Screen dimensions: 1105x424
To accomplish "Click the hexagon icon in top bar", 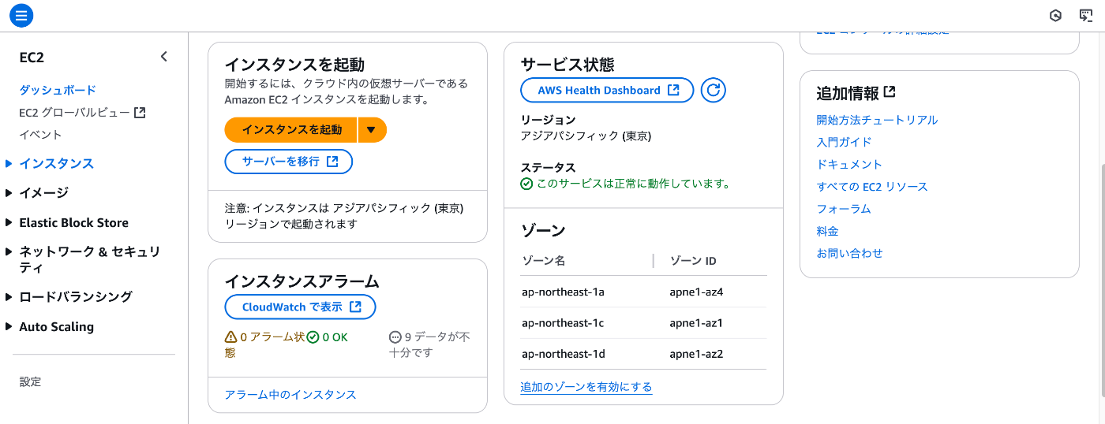I will click(x=1055, y=15).
